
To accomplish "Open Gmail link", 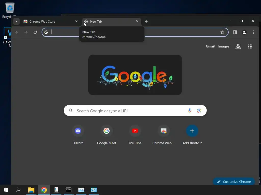I will coord(210,46).
